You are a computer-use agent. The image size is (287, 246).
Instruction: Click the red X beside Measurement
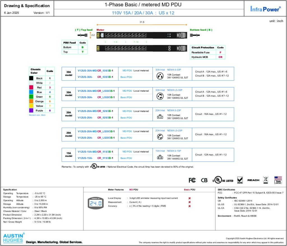click(189, 202)
